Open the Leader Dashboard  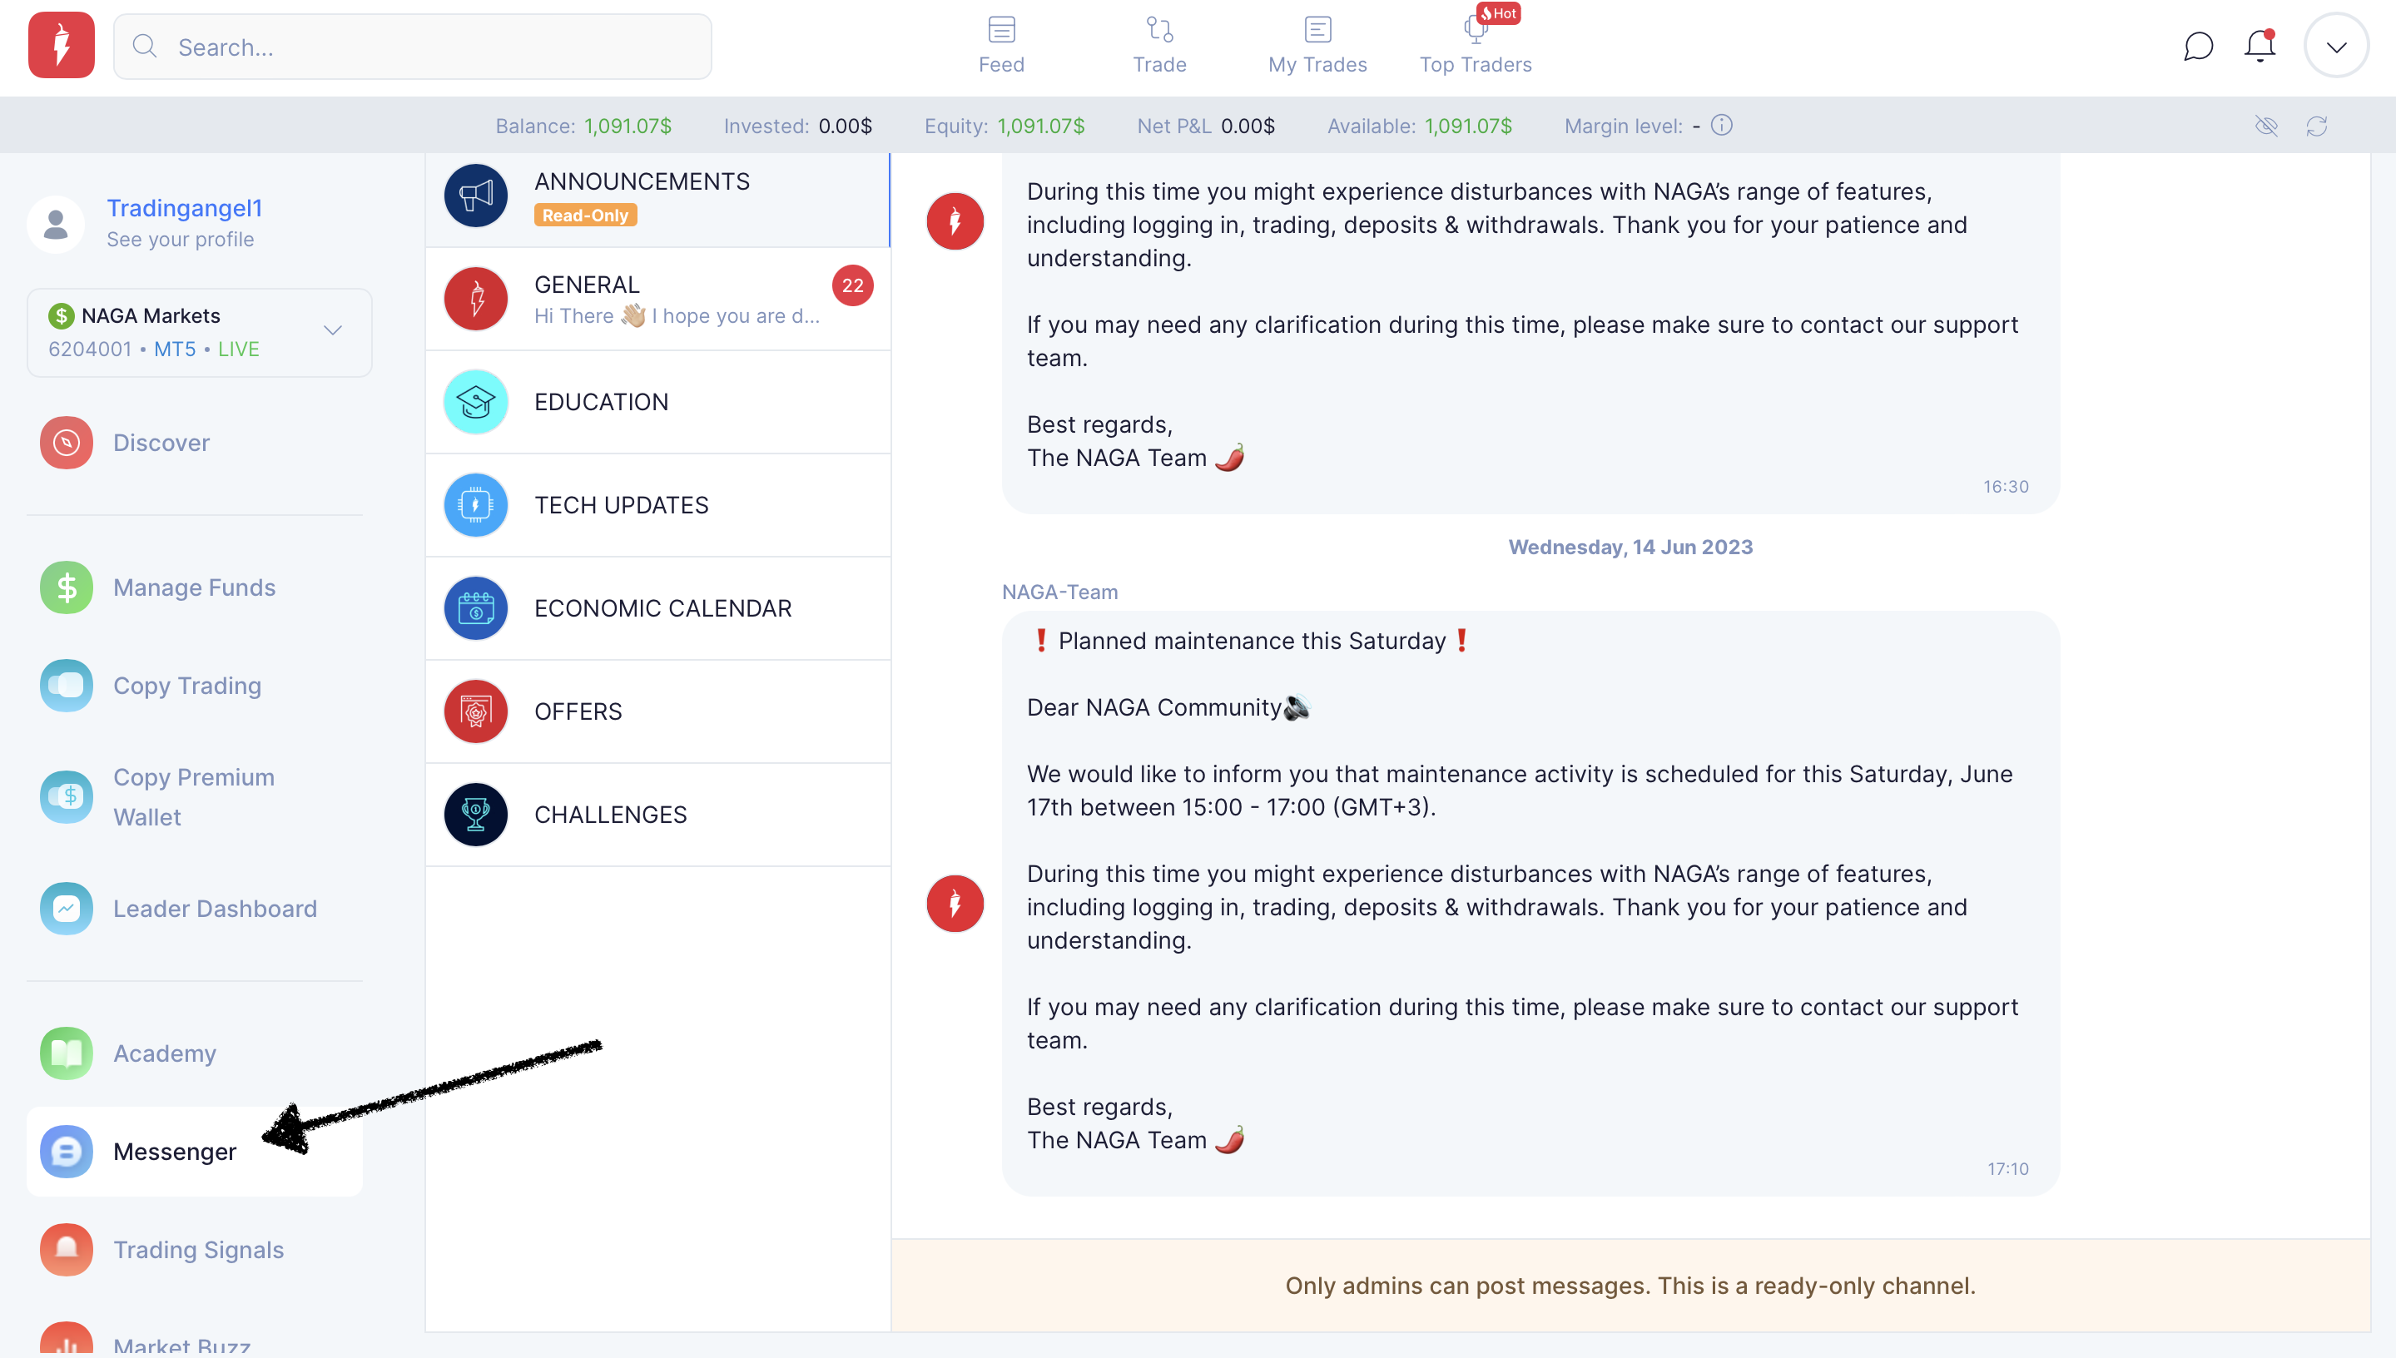click(215, 908)
